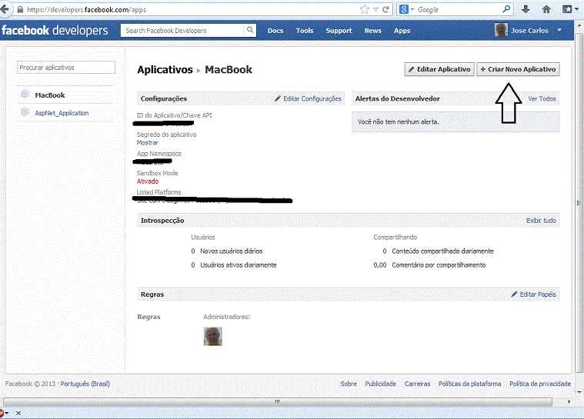The height and width of the screenshot is (419, 584).
Task: Click Exibir tudo in the Introspecção section
Action: pos(541,221)
